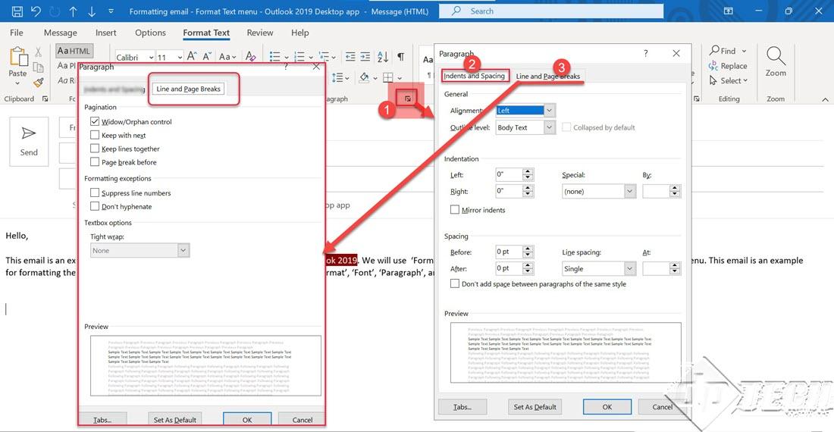Switch to the Review ribbon tab
The width and height of the screenshot is (834, 432).
coord(259,33)
